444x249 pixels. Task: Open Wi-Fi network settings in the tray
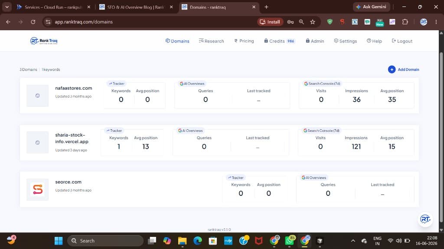390,241
